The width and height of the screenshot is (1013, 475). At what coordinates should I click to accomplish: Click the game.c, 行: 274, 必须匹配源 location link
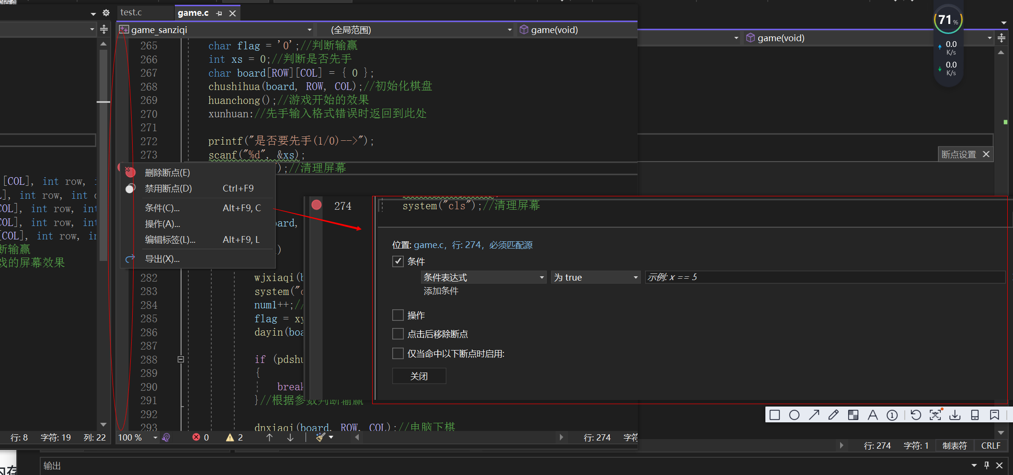473,245
